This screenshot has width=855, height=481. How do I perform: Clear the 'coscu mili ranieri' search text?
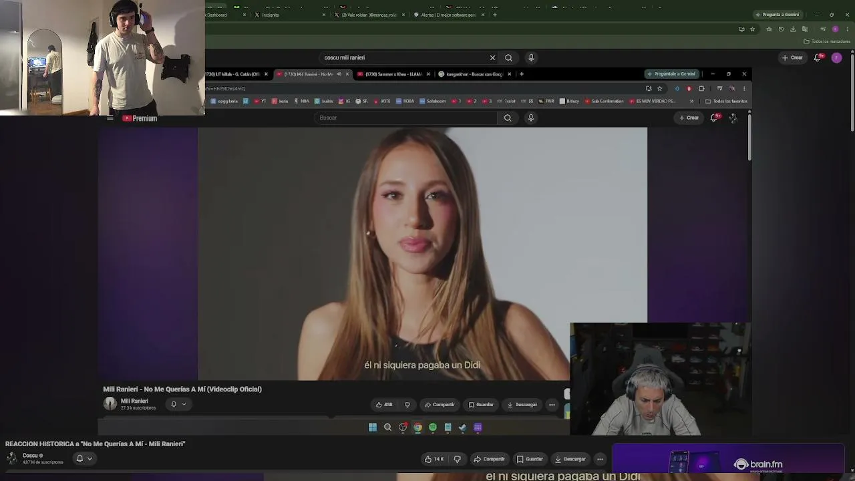click(492, 57)
